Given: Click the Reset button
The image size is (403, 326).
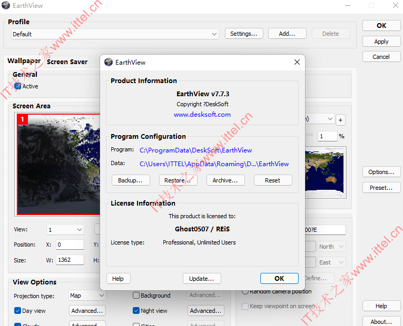Looking at the screenshot, I should pyautogui.click(x=273, y=180).
